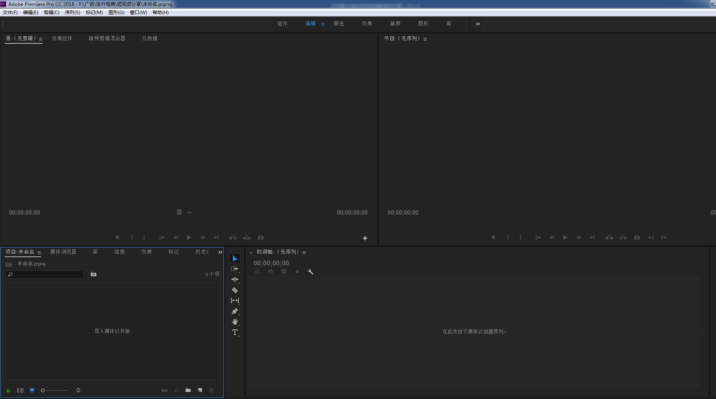Go to Out point in Source monitor
716x399 pixels.
[216, 238]
